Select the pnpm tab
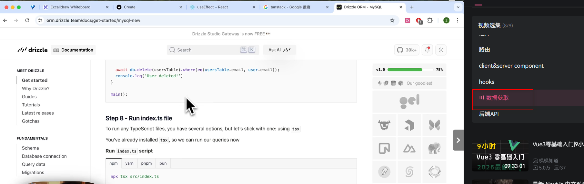Viewport: 584px width, 184px height. (146, 163)
